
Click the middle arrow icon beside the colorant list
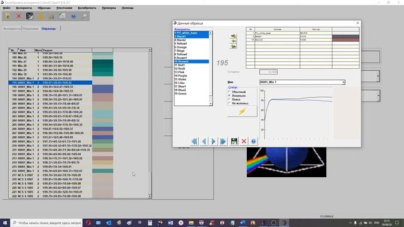234,41
